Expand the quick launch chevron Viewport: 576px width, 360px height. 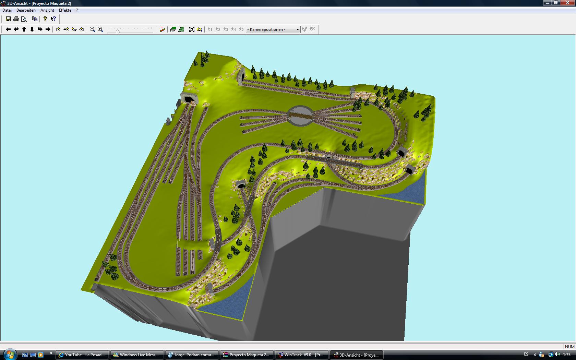coord(51,353)
